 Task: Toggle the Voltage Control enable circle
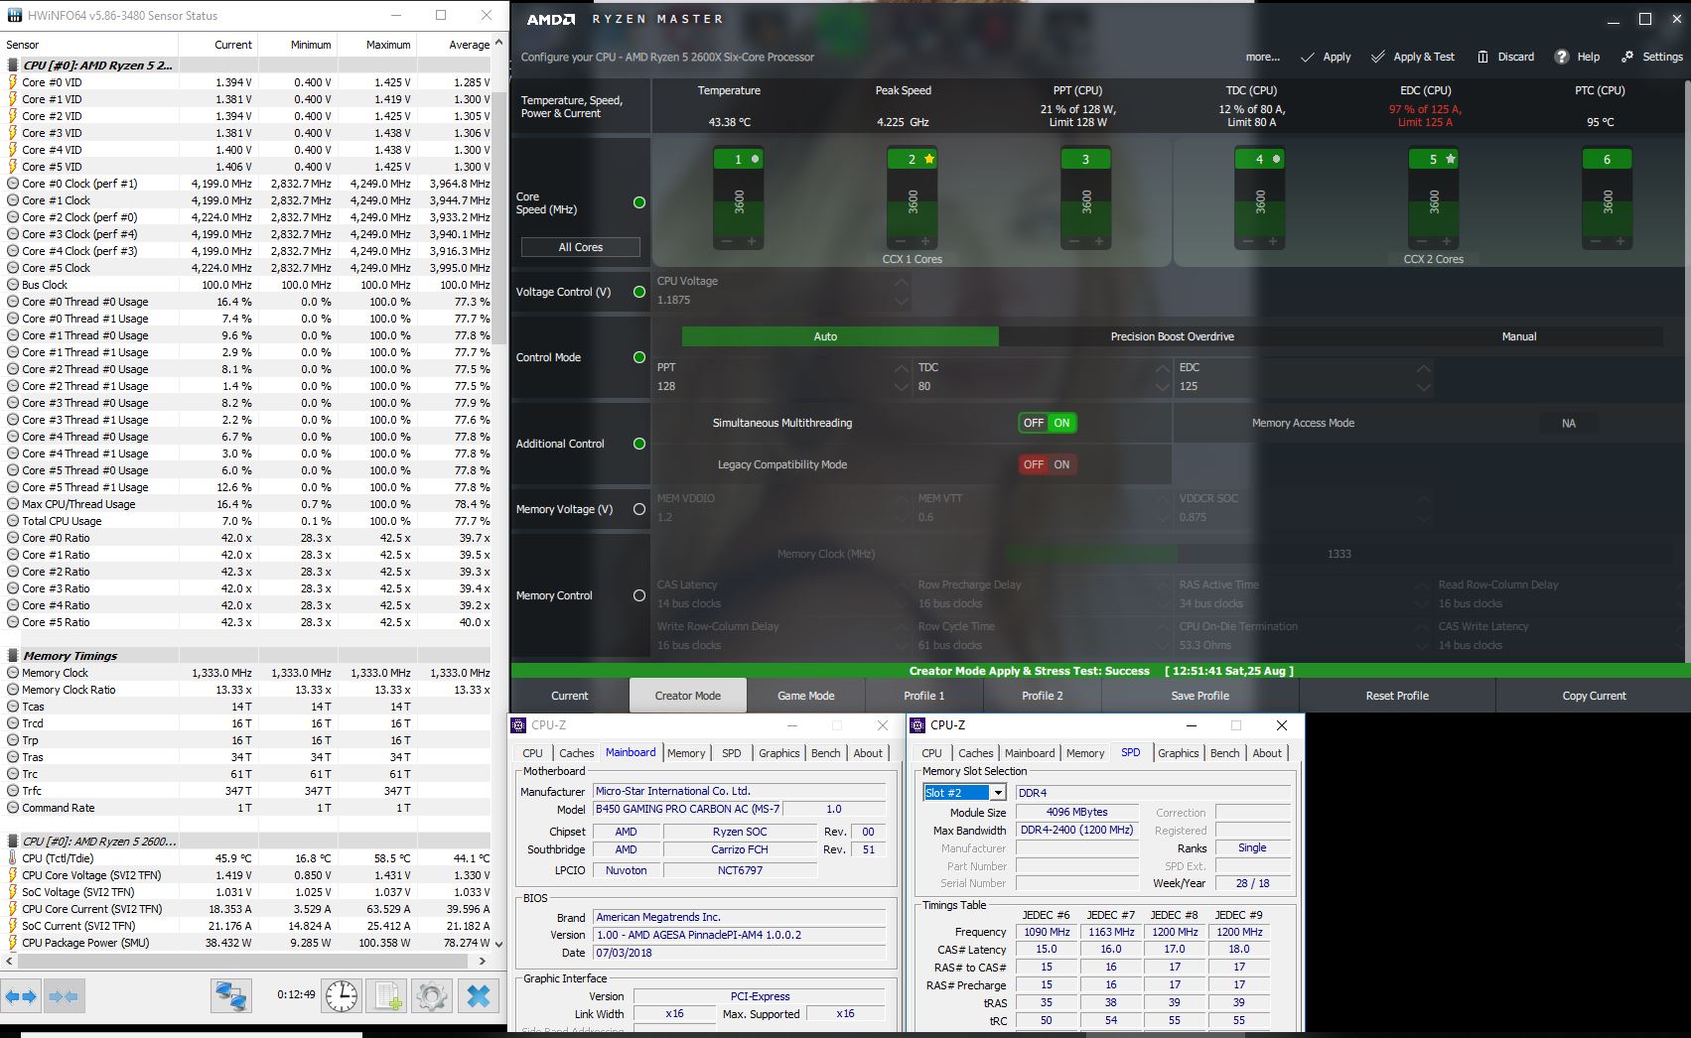tap(639, 292)
